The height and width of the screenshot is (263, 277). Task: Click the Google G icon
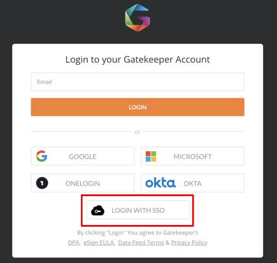[41, 156]
